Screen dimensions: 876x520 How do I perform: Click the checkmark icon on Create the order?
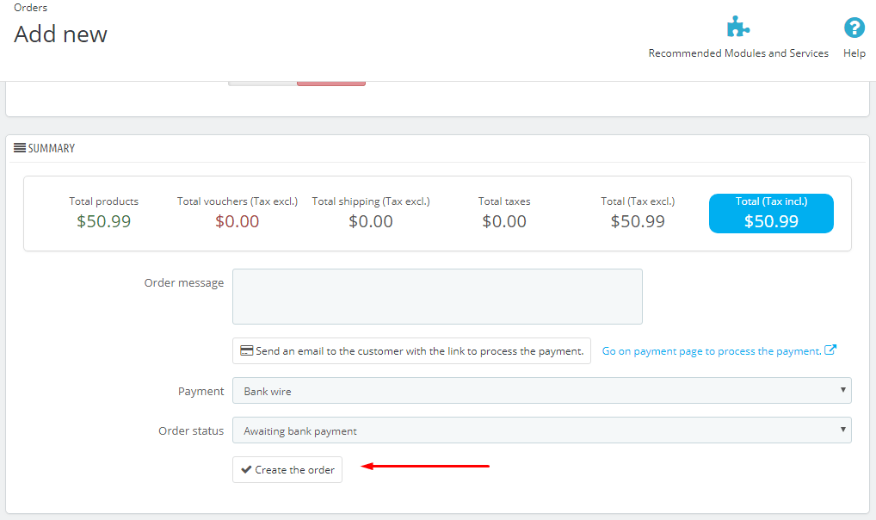click(x=246, y=470)
